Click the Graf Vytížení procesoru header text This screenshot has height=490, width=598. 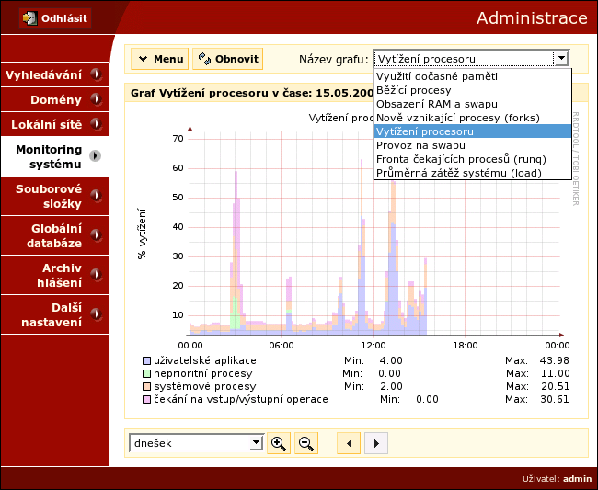click(x=252, y=93)
